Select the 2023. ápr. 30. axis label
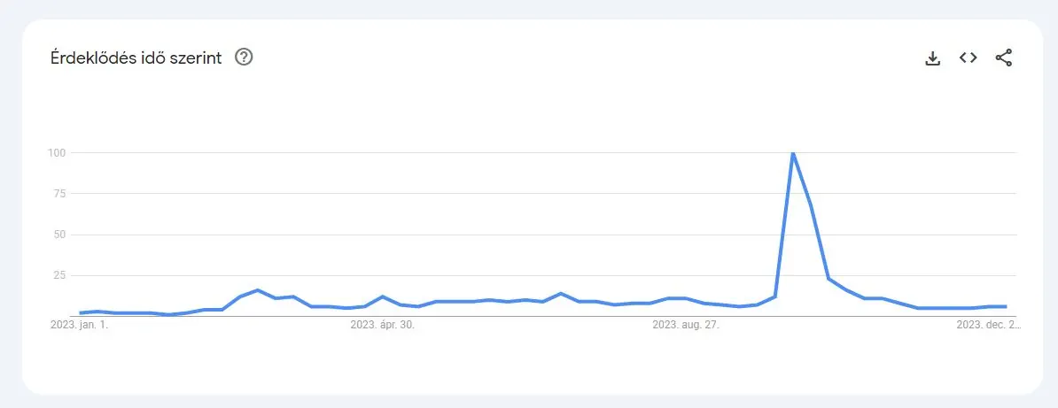 (383, 325)
